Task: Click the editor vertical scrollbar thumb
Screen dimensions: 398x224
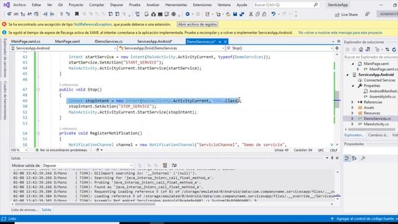Action: [x=337, y=99]
